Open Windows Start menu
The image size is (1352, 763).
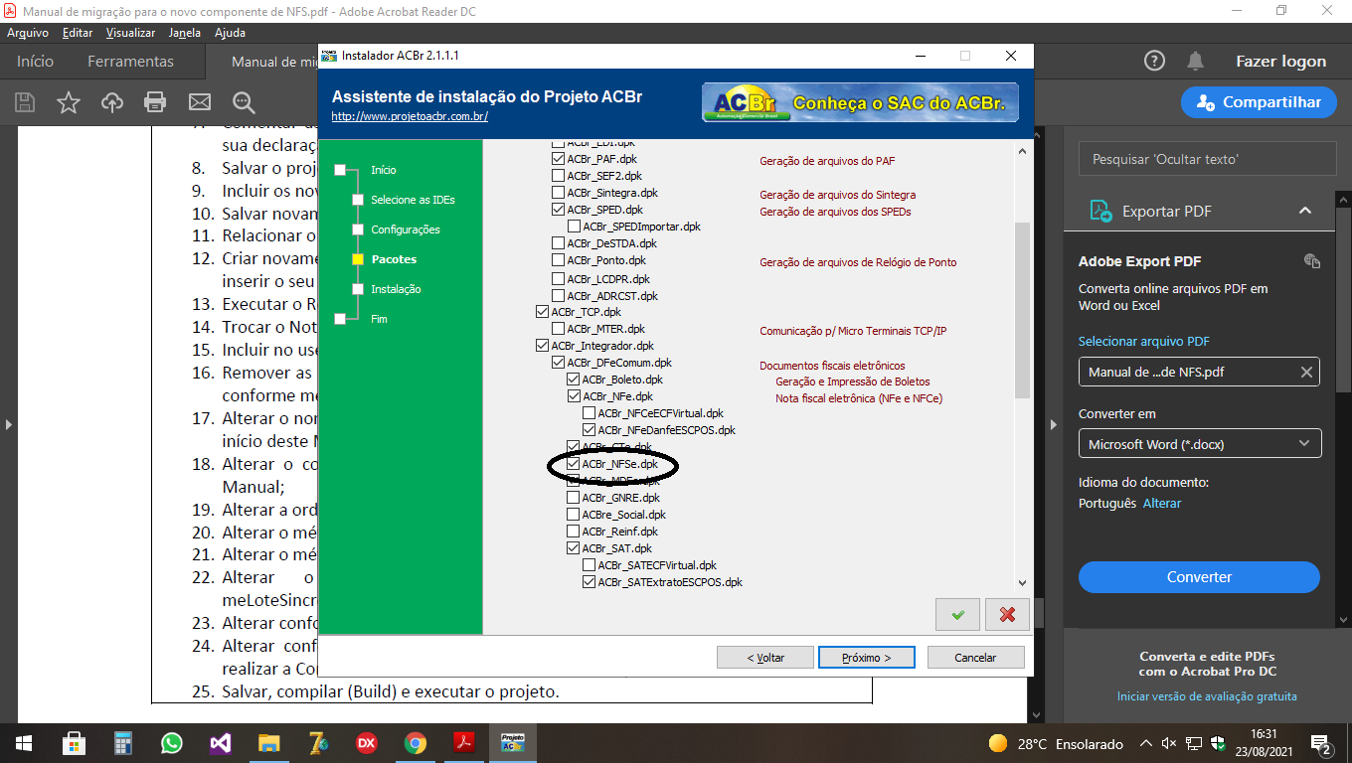[24, 743]
